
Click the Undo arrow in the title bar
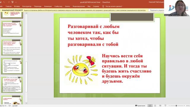[4, 2]
